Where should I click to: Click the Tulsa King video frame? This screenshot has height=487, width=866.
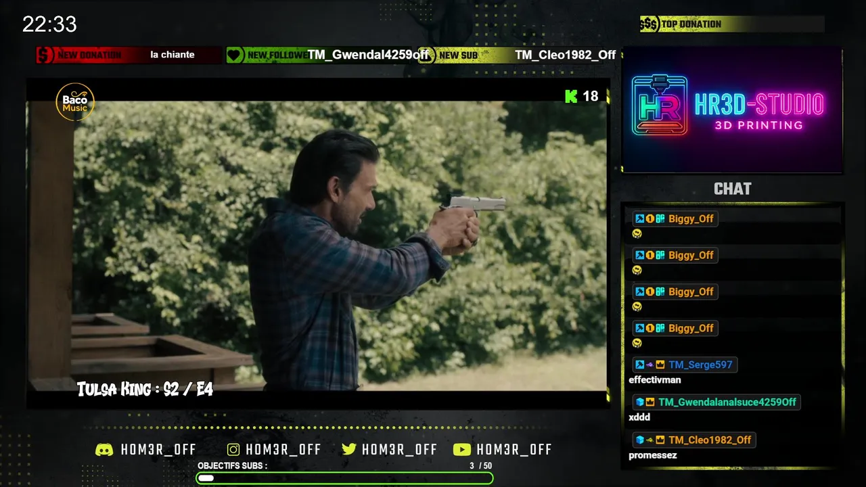tap(318, 245)
